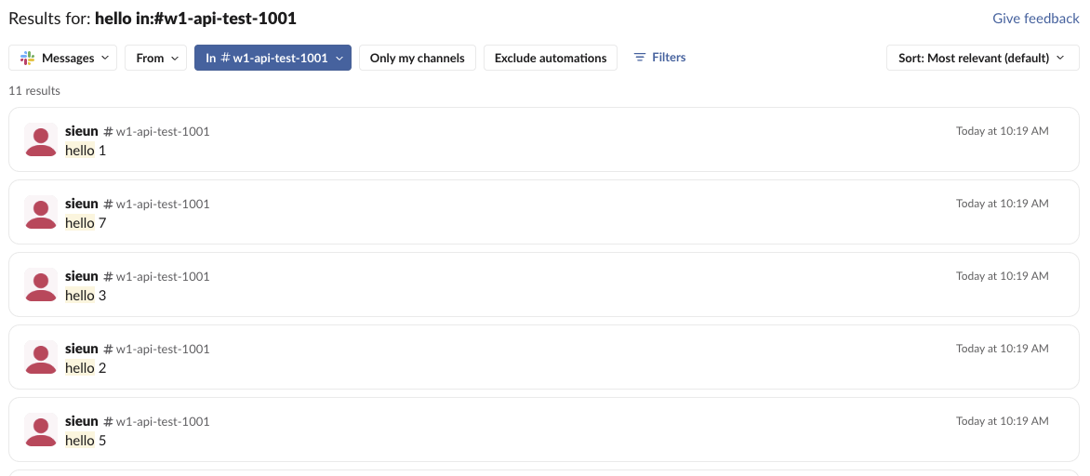Open channel link on hello 3 result
Image resolution: width=1090 pixels, height=476 pixels.
coord(156,276)
